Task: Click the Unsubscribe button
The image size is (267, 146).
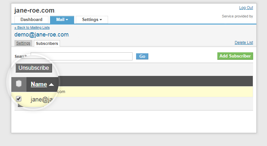Action: click(34, 68)
